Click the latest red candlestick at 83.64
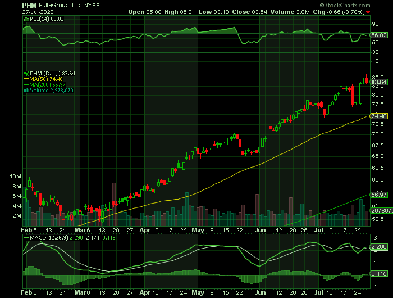The image size is (393, 298). [367, 80]
